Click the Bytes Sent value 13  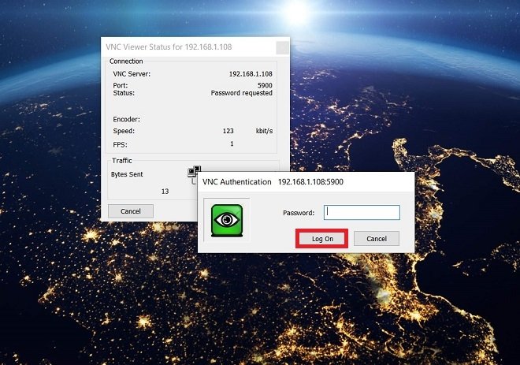coord(165,192)
